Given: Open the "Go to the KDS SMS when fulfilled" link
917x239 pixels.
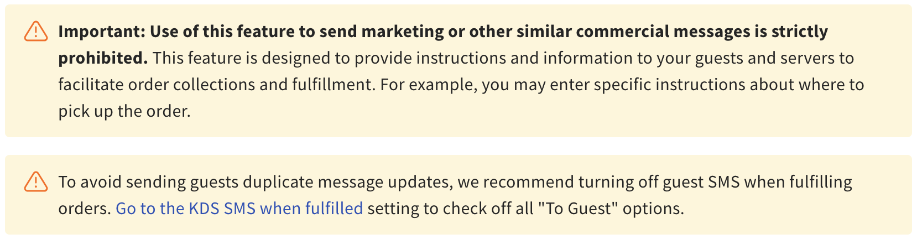Looking at the screenshot, I should coord(239,209).
